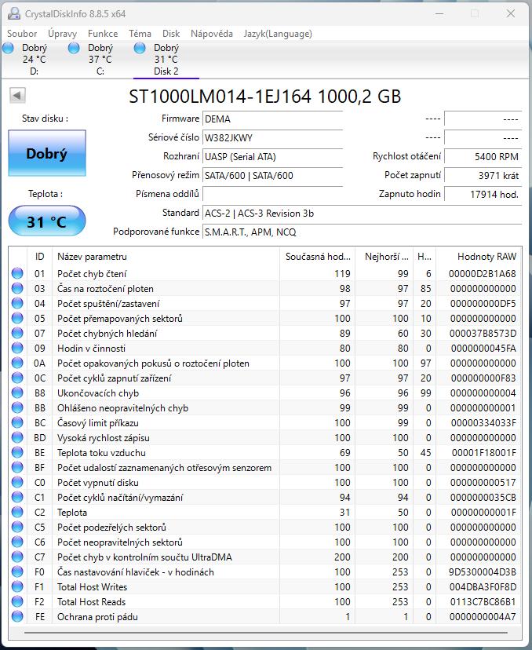The image size is (532, 650).
Task: Close the CrystalDiskInfo window
Action: tap(511, 13)
